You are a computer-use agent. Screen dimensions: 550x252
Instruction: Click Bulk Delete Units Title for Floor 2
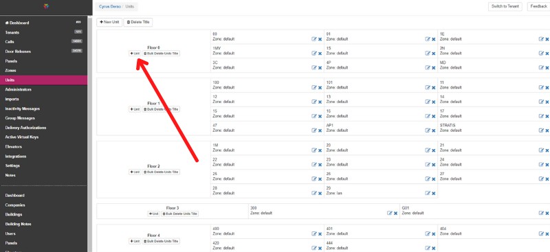click(x=162, y=172)
